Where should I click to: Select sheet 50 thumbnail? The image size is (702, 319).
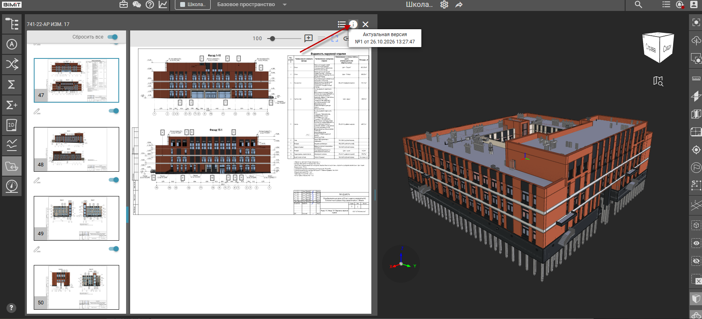76,287
